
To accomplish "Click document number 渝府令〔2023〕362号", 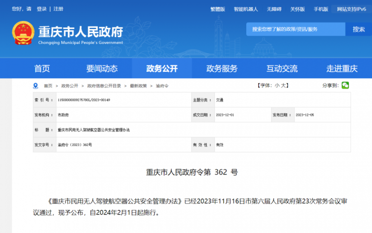I will point(75,145).
